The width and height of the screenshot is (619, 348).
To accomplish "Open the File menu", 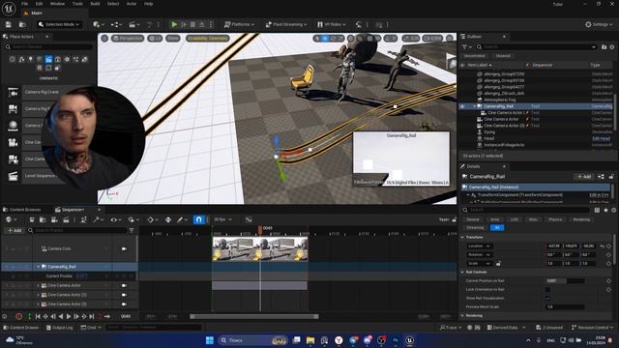I will pos(24,4).
